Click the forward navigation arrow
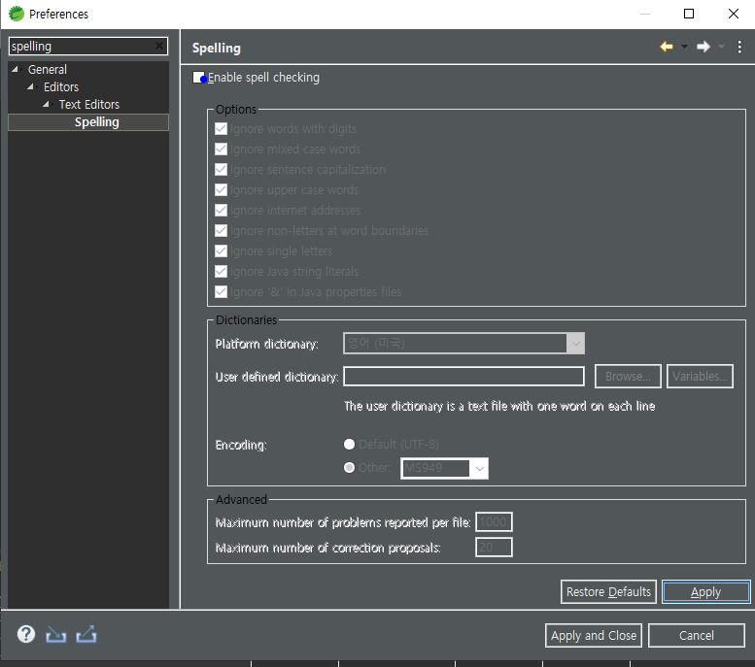The image size is (755, 667). click(x=704, y=47)
